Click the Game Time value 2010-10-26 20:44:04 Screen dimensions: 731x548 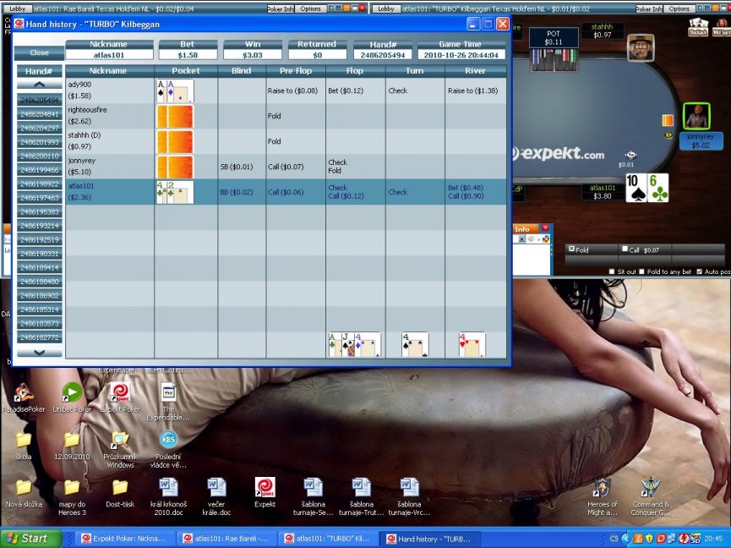click(x=461, y=55)
